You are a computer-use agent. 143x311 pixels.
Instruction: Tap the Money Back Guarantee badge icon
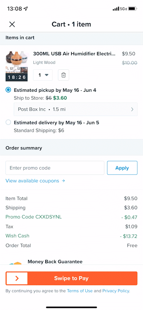(15, 263)
